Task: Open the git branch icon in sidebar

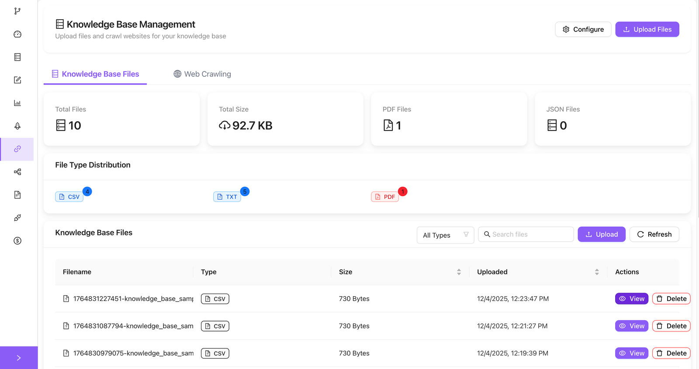Action: [x=17, y=11]
